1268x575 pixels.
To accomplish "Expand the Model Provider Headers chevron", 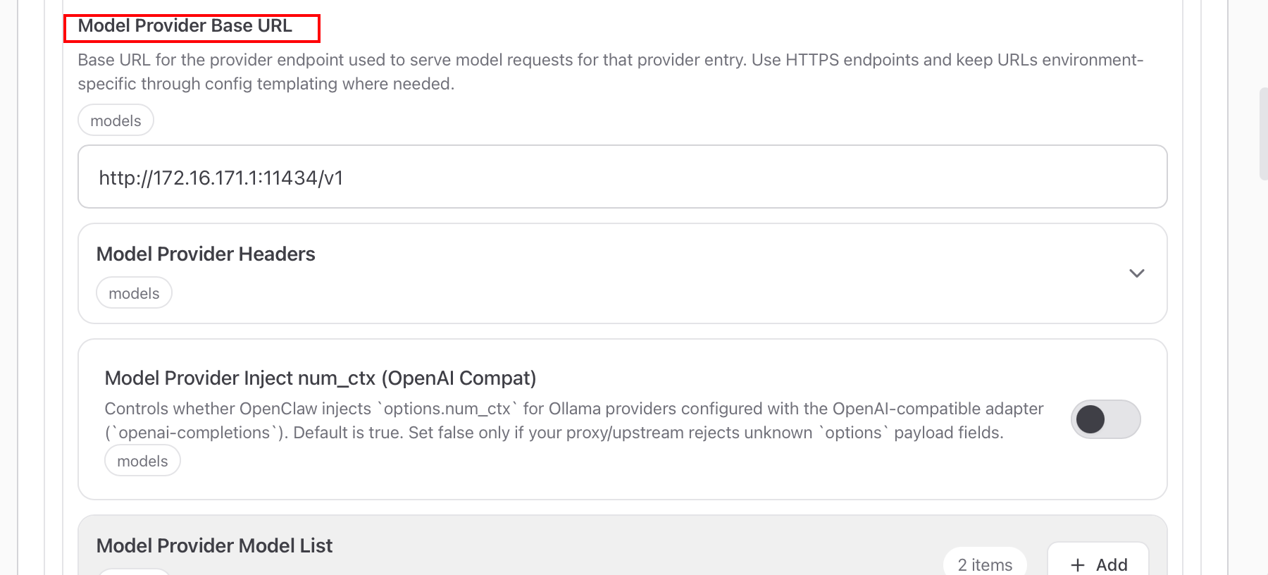I will [1136, 273].
